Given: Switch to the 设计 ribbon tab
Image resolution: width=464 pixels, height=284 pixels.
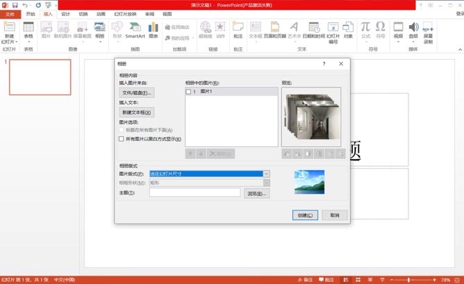Looking at the screenshot, I should [65, 14].
